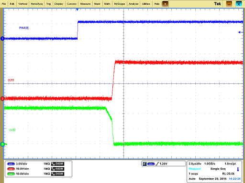Open the Cursors menu
The image size is (245, 183).
[x=72, y=4]
